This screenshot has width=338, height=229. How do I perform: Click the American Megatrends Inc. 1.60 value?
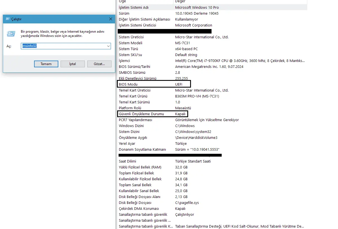tap(209, 66)
